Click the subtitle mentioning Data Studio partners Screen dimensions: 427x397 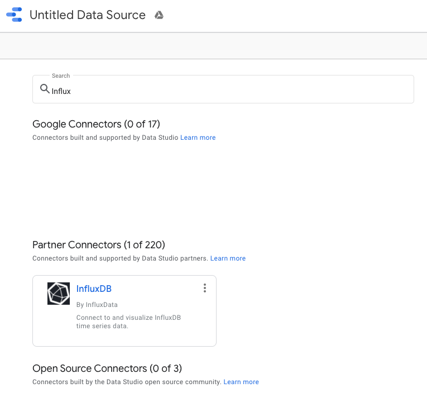coord(120,258)
